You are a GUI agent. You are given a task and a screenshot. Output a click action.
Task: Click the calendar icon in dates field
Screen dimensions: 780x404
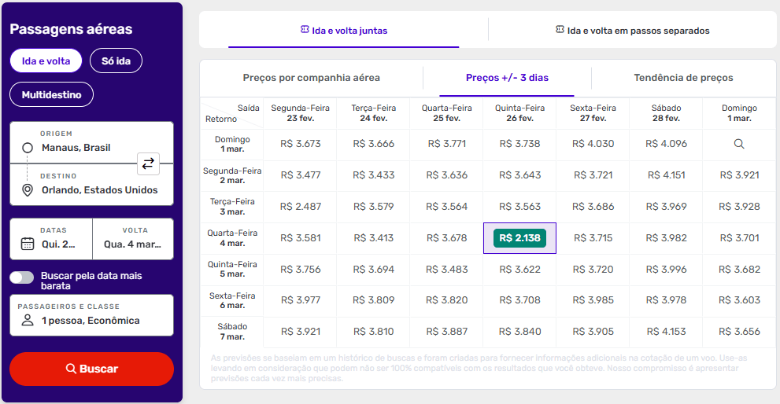28,244
